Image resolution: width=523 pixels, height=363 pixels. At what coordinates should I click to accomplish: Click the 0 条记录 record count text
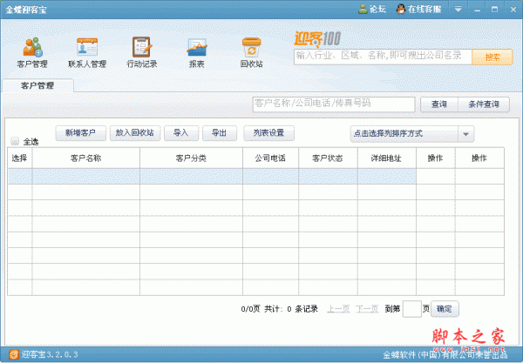point(302,309)
